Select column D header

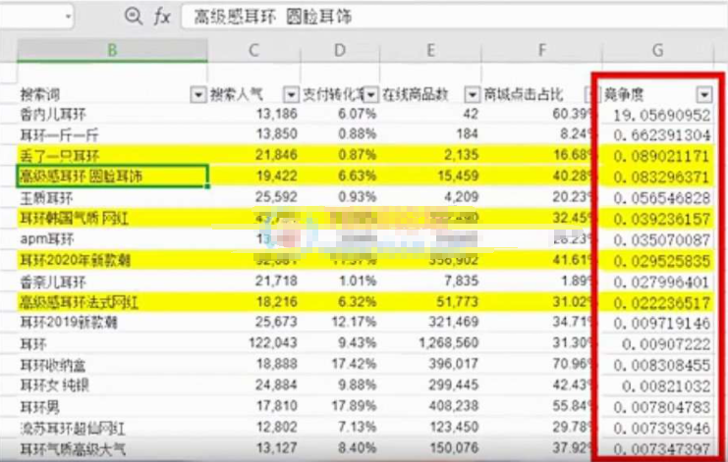[x=340, y=50]
